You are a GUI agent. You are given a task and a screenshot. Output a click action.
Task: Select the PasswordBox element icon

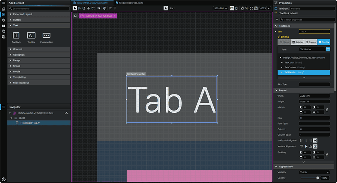coord(46,35)
